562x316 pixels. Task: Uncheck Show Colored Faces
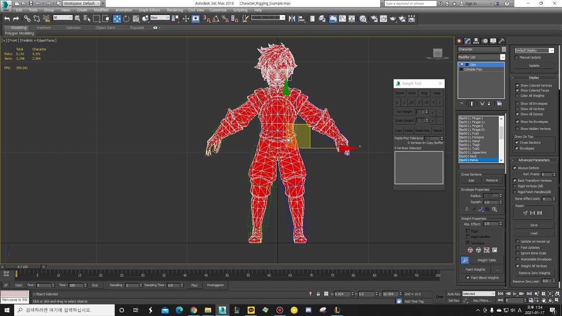pyautogui.click(x=517, y=90)
